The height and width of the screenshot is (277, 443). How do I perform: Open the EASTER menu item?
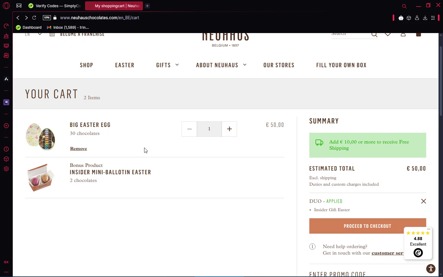click(125, 65)
